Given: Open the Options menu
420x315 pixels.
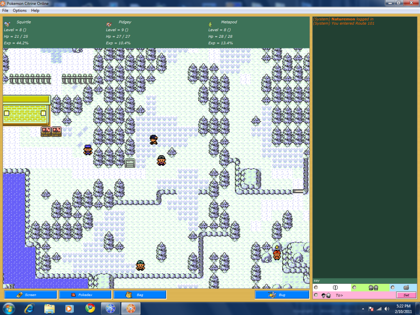Looking at the screenshot, I should coord(20,10).
